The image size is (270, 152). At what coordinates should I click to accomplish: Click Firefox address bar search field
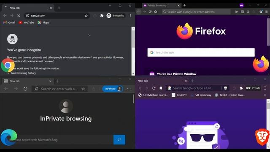pos(196,12)
